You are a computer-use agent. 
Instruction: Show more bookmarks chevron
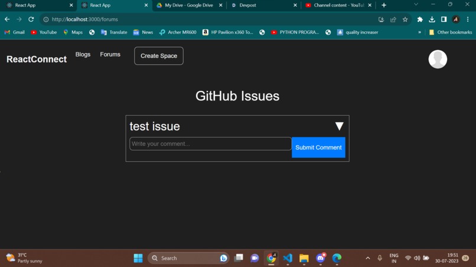(x=419, y=32)
